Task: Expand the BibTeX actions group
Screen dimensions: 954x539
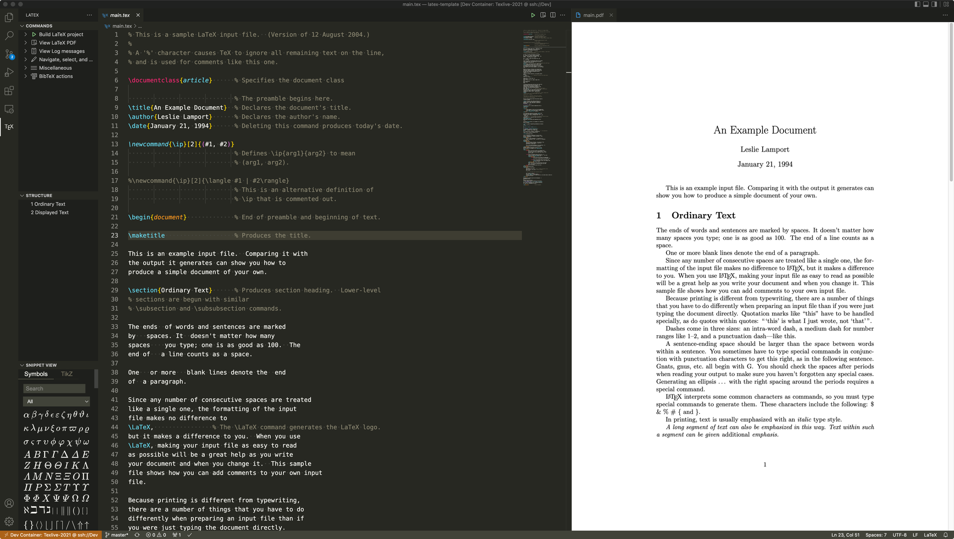Action: click(55, 76)
